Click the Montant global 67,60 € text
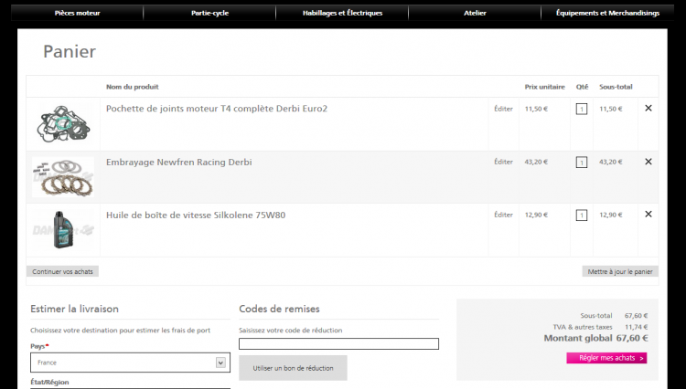The image size is (686, 389). [x=595, y=339]
